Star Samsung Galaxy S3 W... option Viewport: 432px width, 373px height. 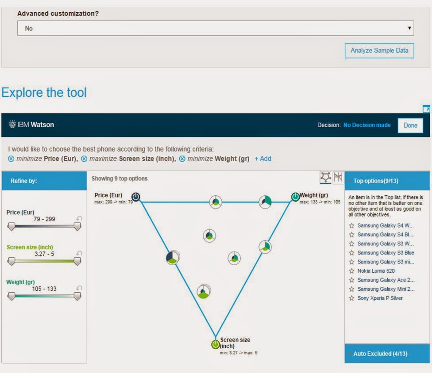pos(351,244)
